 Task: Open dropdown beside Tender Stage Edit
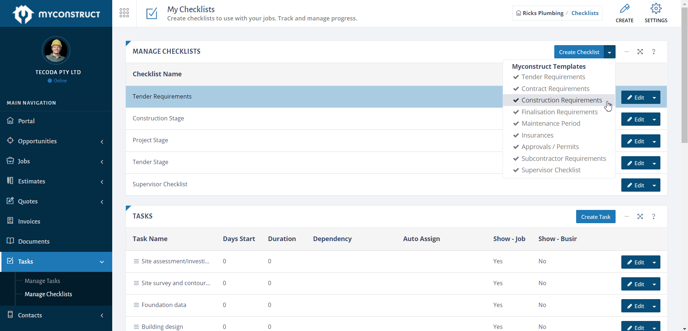(x=654, y=163)
